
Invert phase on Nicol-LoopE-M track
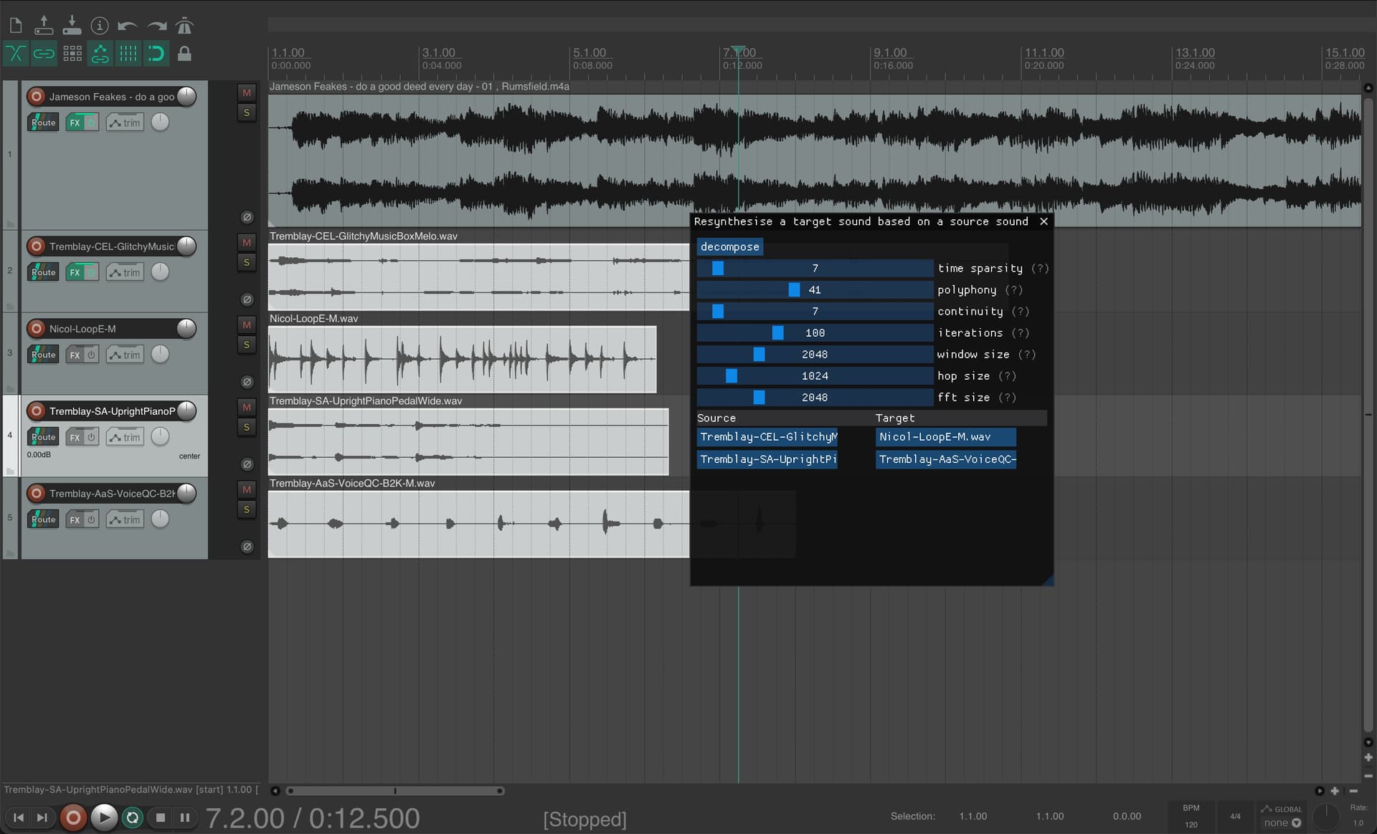[247, 382]
